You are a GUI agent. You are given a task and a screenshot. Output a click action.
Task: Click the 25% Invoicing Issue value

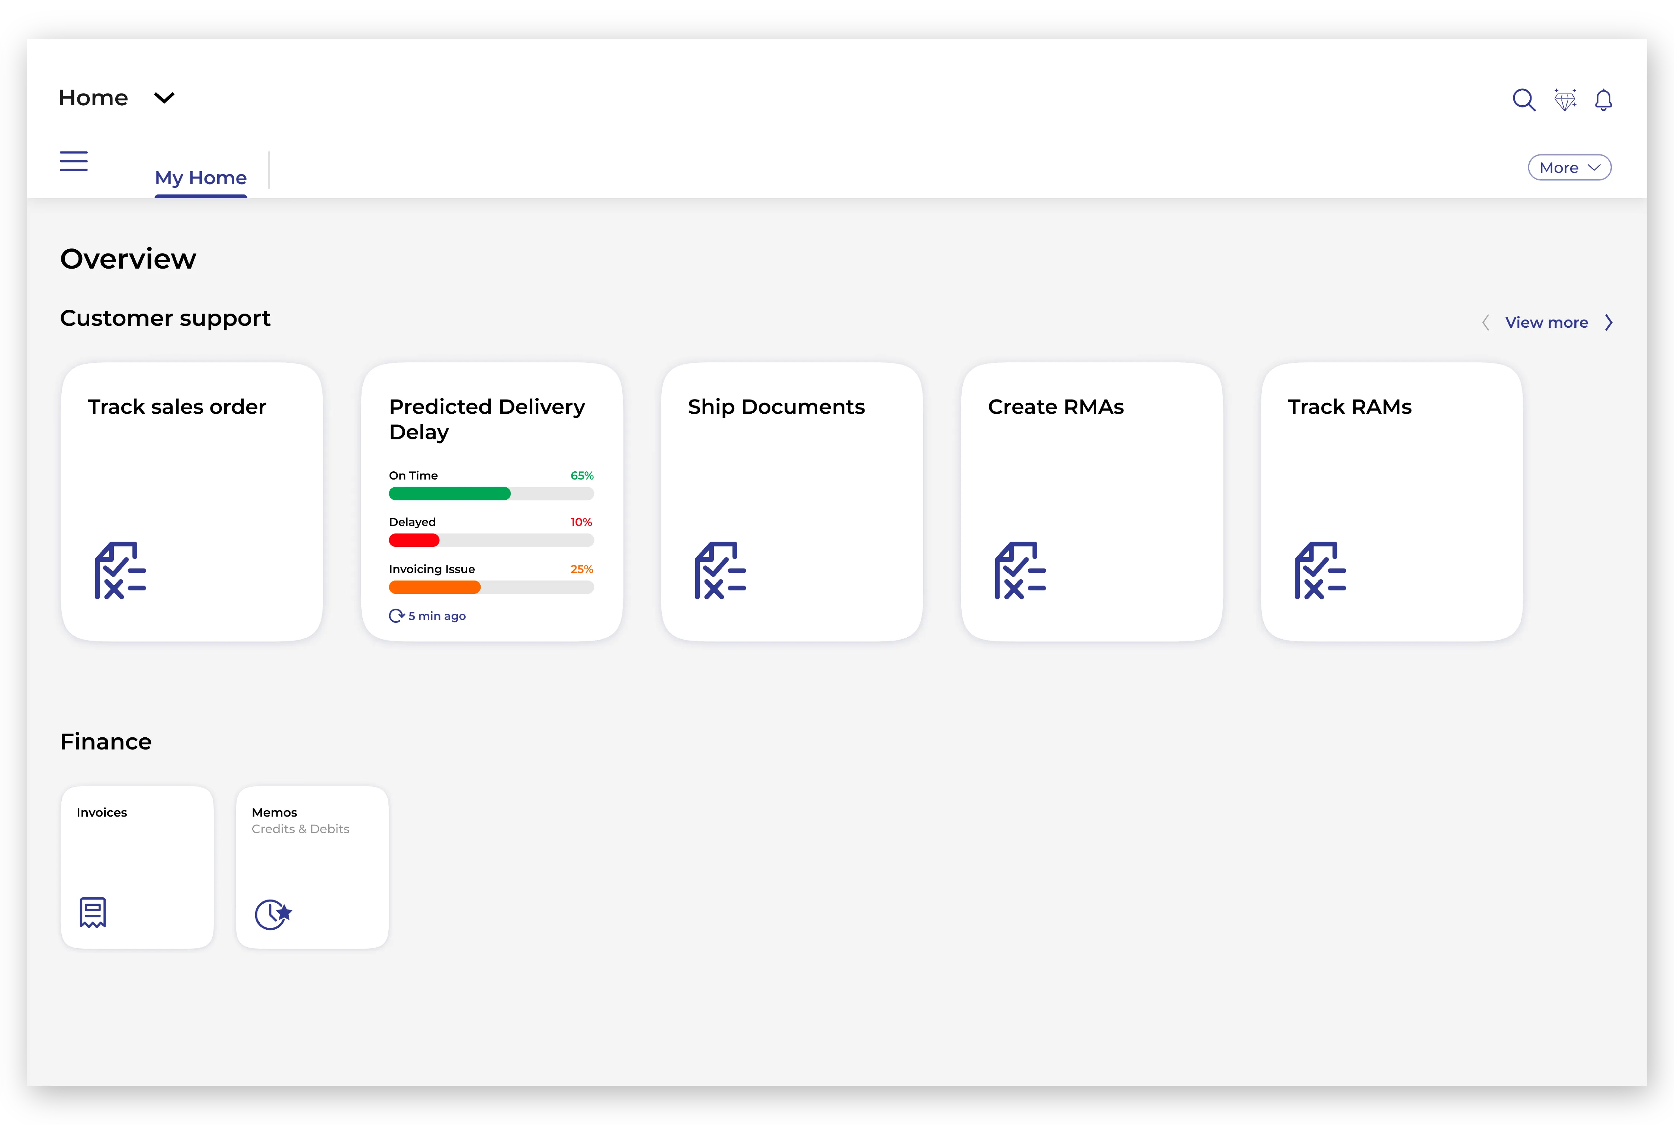(x=582, y=569)
